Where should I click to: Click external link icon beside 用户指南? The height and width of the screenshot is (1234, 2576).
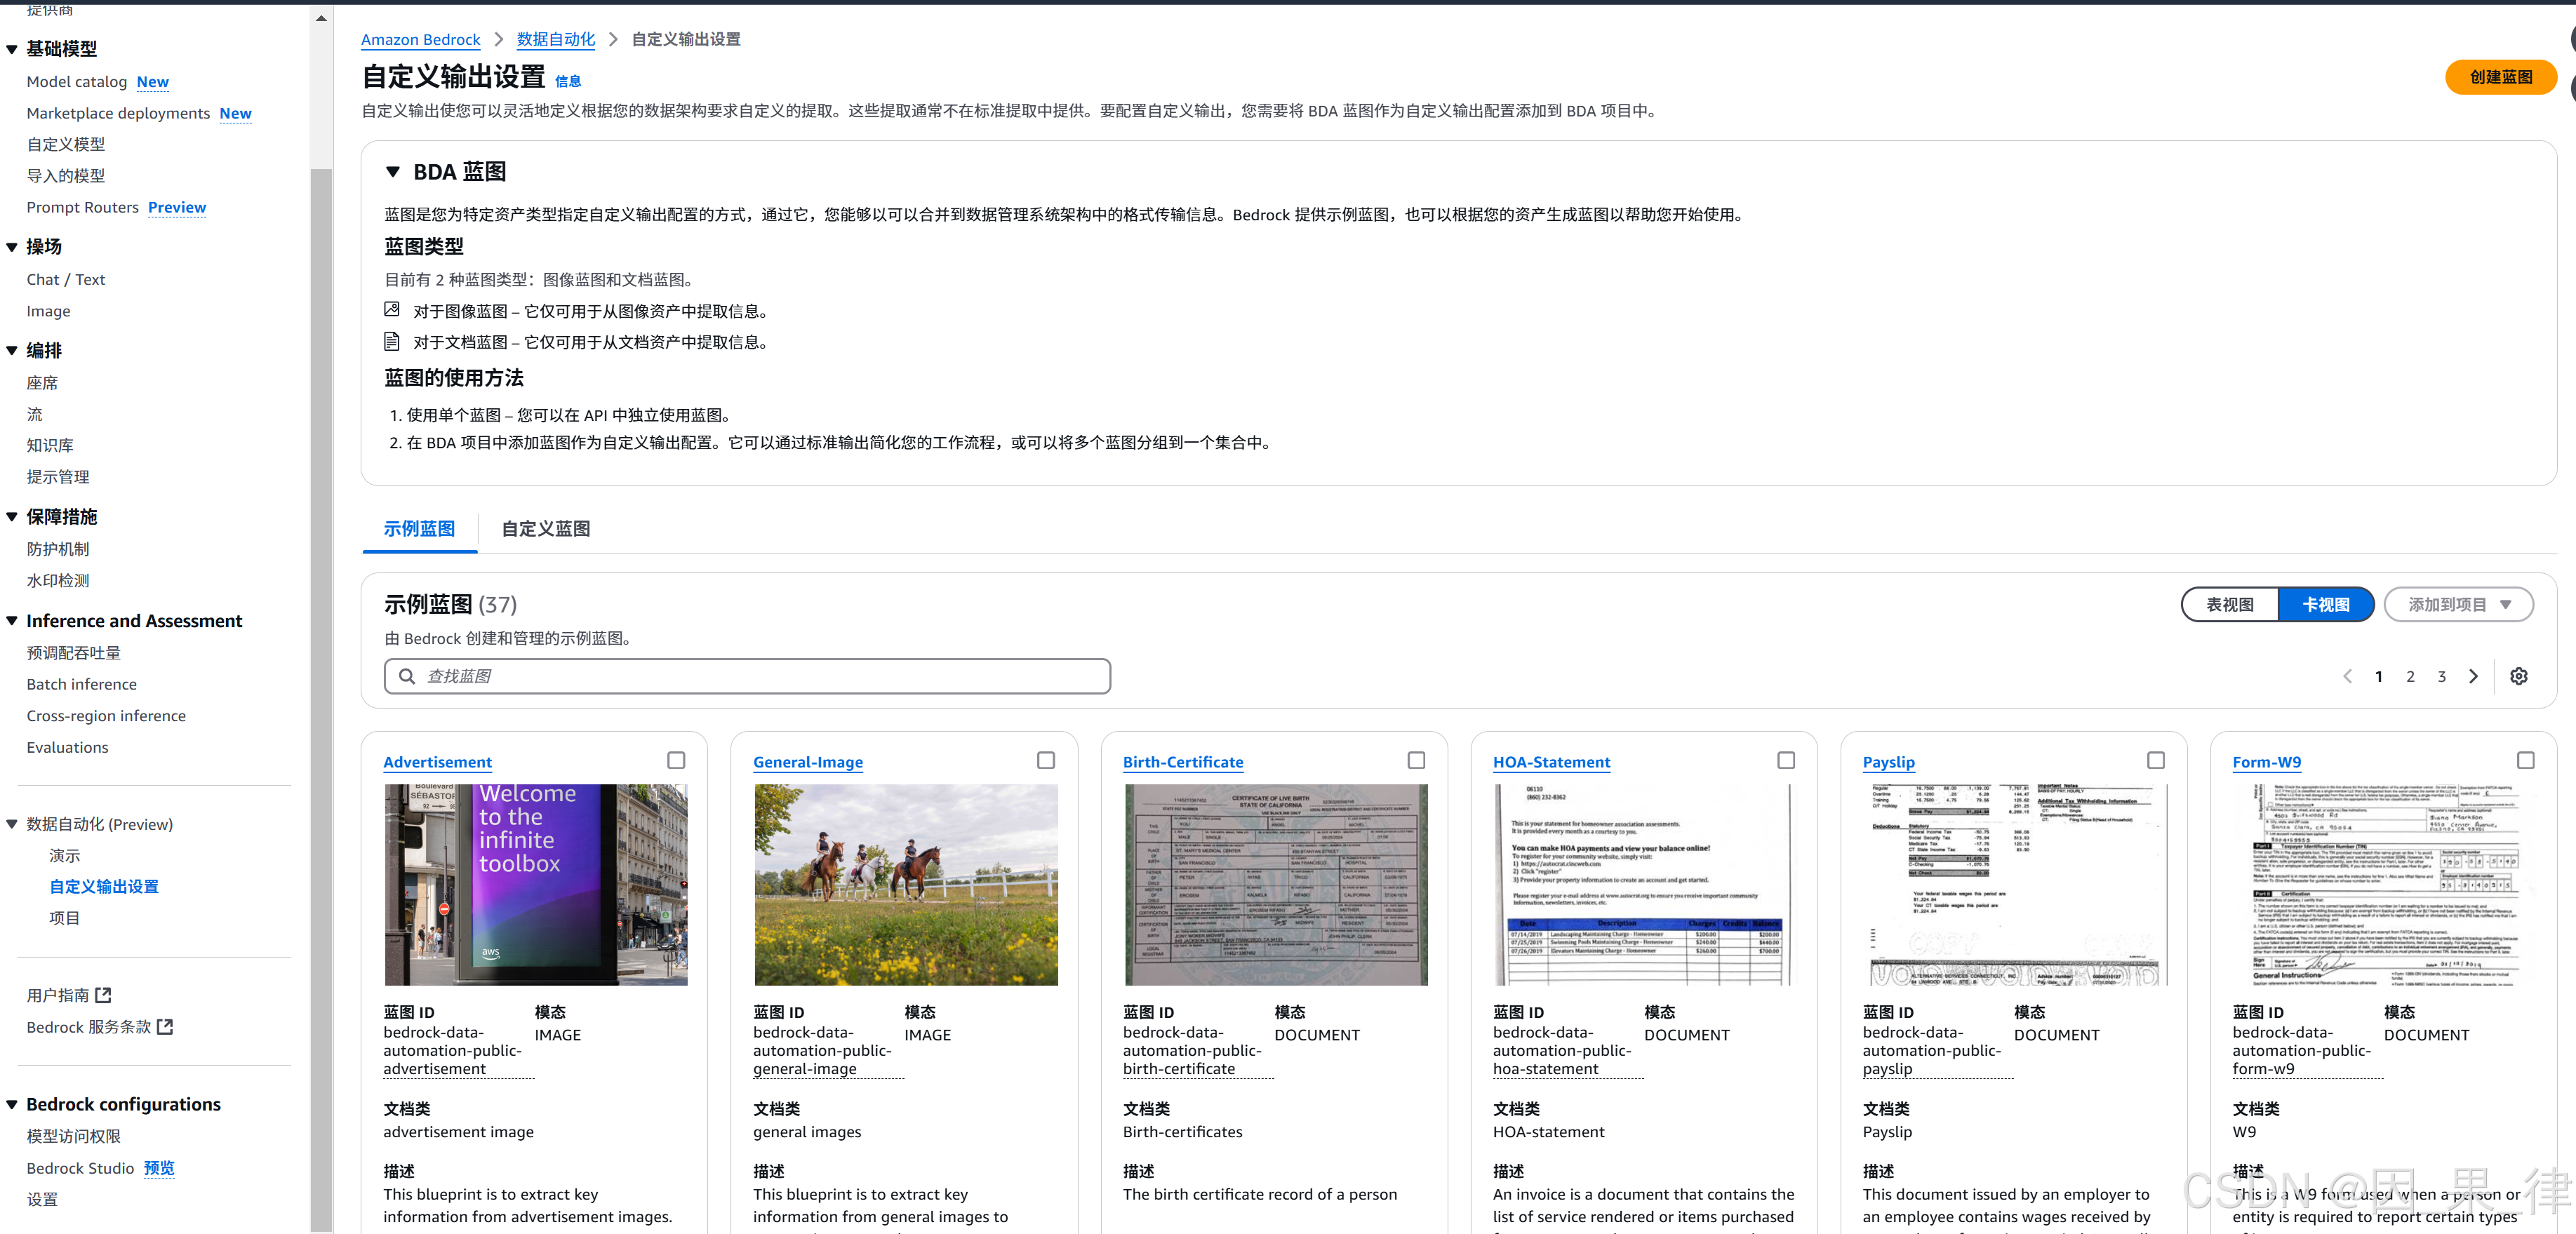click(103, 995)
